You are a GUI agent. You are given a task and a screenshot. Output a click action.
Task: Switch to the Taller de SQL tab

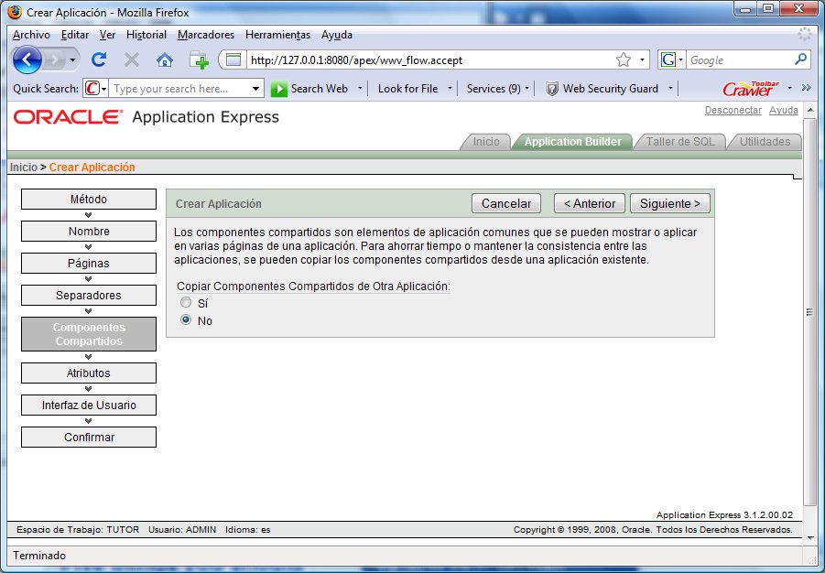coord(680,142)
